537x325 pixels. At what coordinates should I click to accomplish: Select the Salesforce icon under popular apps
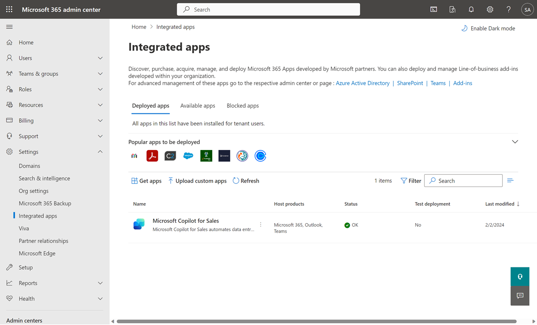(188, 156)
